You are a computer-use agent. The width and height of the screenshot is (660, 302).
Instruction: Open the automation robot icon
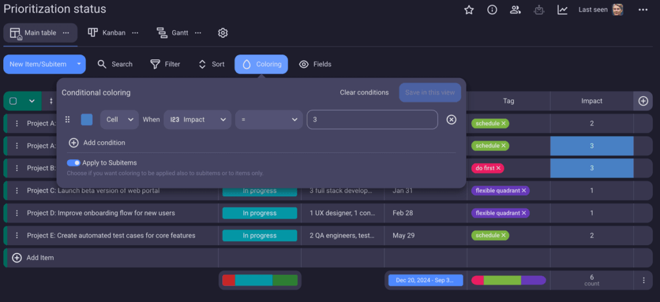pyautogui.click(x=539, y=10)
